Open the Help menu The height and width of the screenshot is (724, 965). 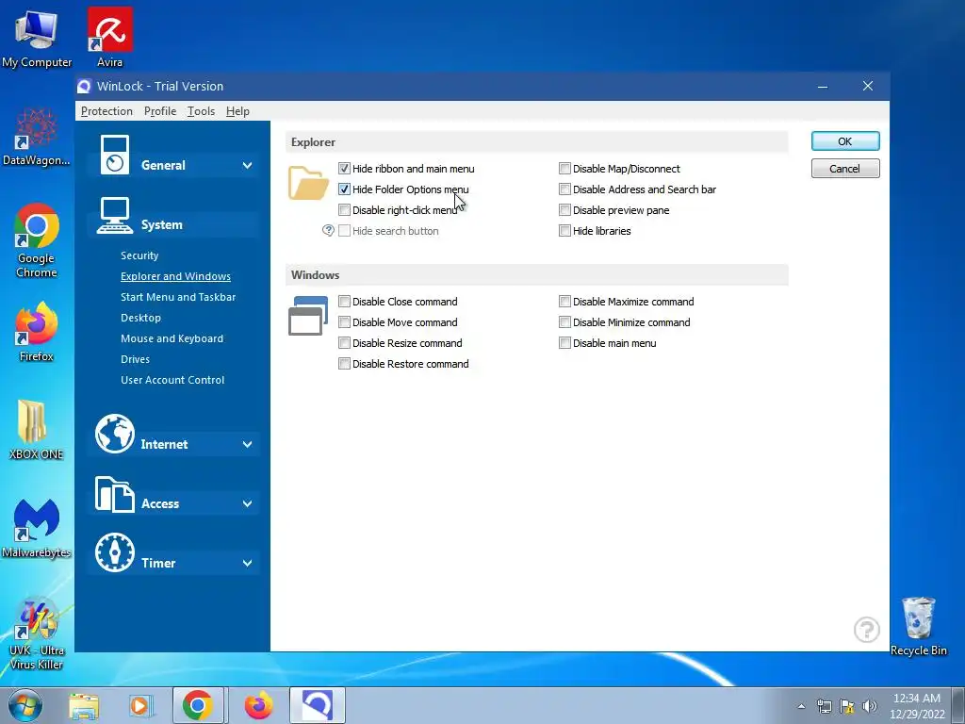click(237, 111)
